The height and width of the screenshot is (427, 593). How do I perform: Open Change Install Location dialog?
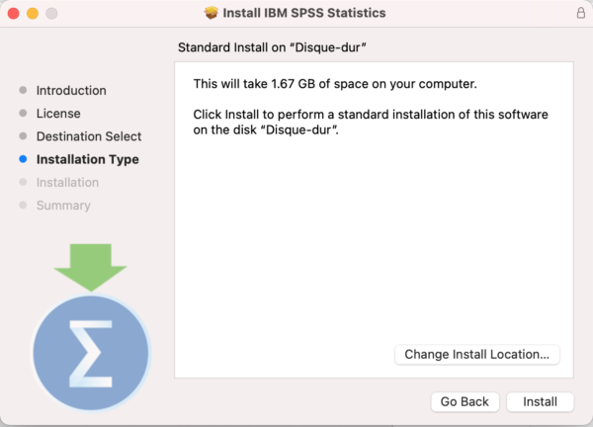(x=477, y=355)
